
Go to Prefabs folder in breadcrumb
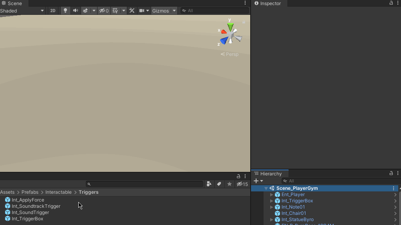tap(30, 192)
